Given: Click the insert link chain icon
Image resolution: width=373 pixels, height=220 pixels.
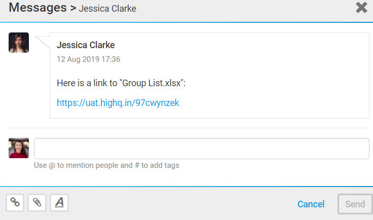Looking at the screenshot, I should [15, 203].
